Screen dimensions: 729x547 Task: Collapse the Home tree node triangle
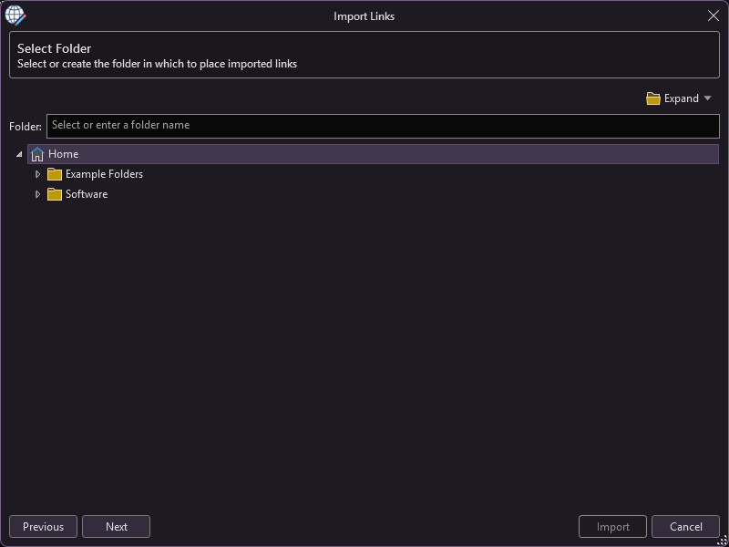[19, 154]
